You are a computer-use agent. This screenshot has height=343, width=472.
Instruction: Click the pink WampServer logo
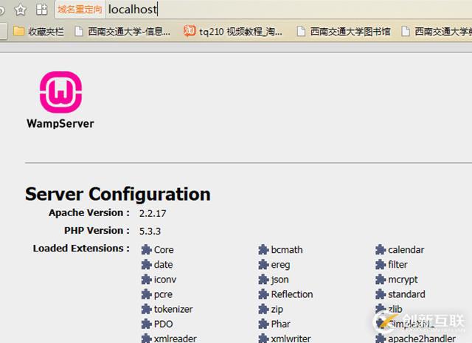pyautogui.click(x=60, y=92)
